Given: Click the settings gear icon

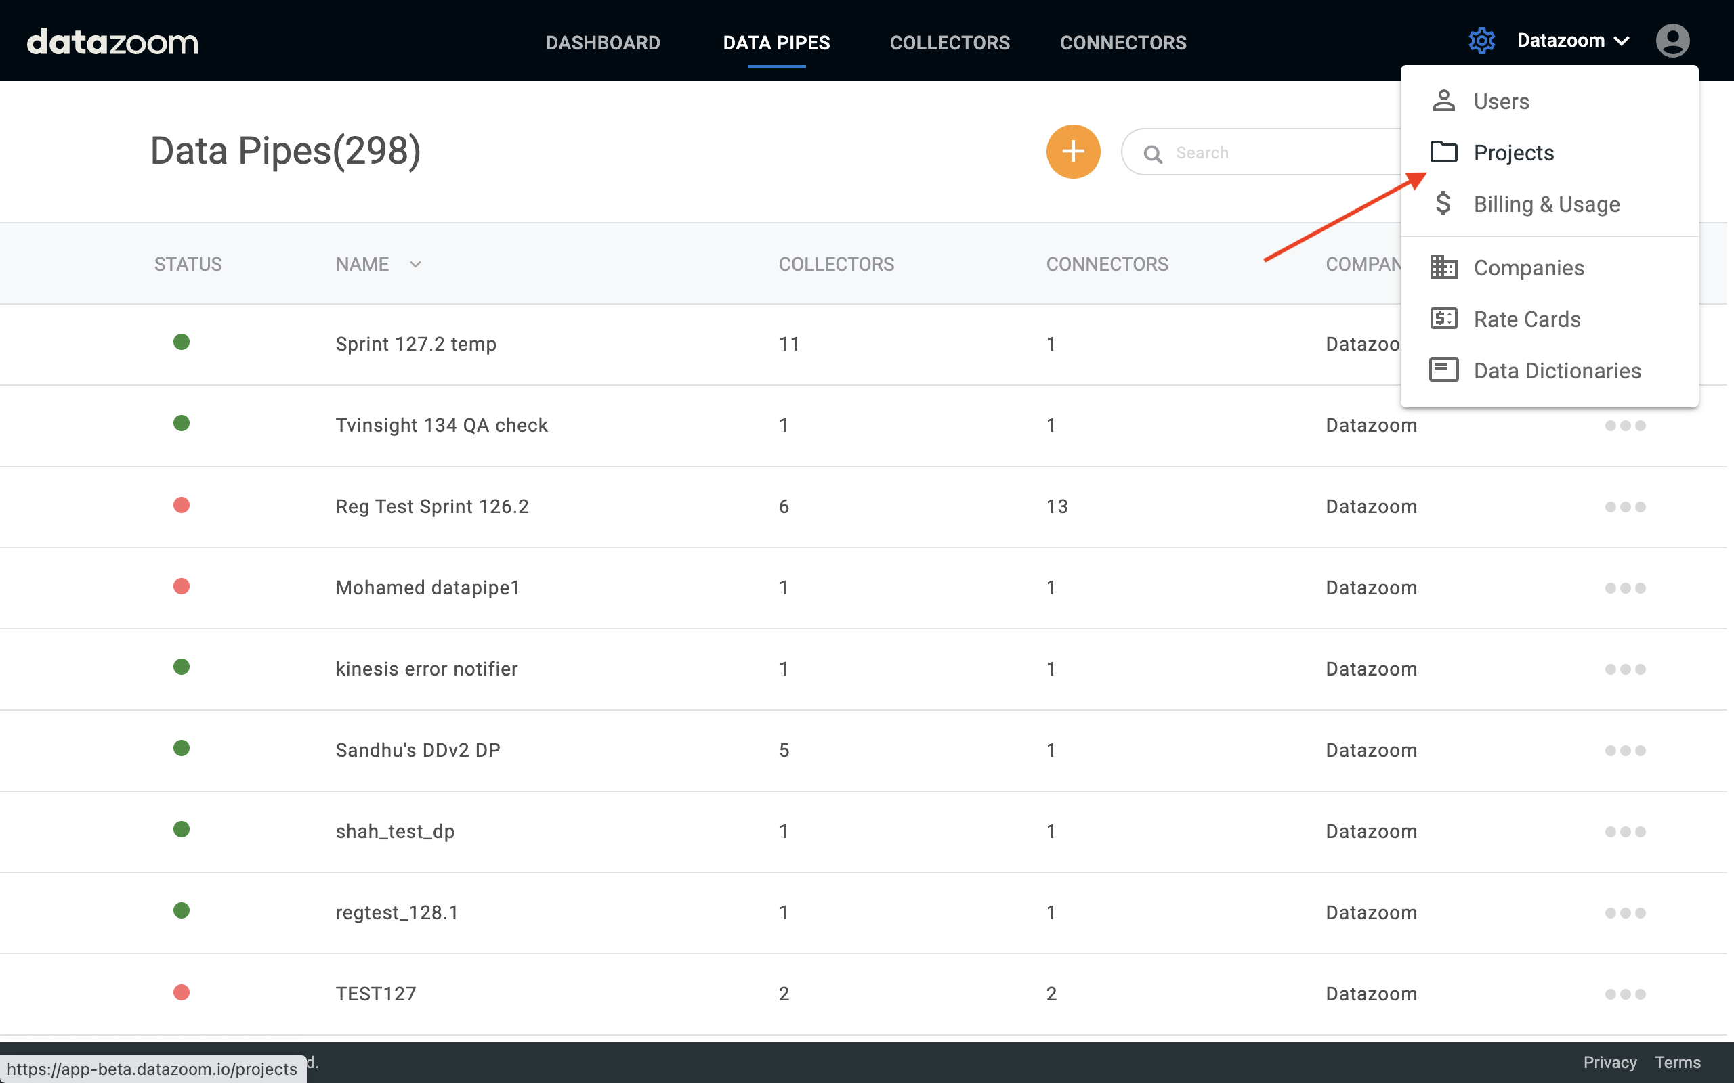Looking at the screenshot, I should coord(1481,41).
